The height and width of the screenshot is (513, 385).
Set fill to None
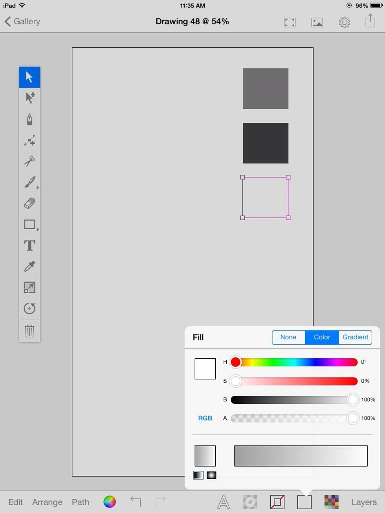point(288,337)
